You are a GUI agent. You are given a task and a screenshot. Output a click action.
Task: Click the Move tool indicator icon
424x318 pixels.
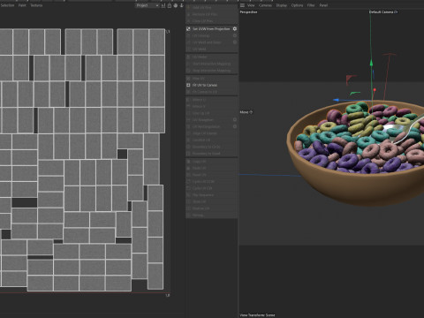click(251, 112)
